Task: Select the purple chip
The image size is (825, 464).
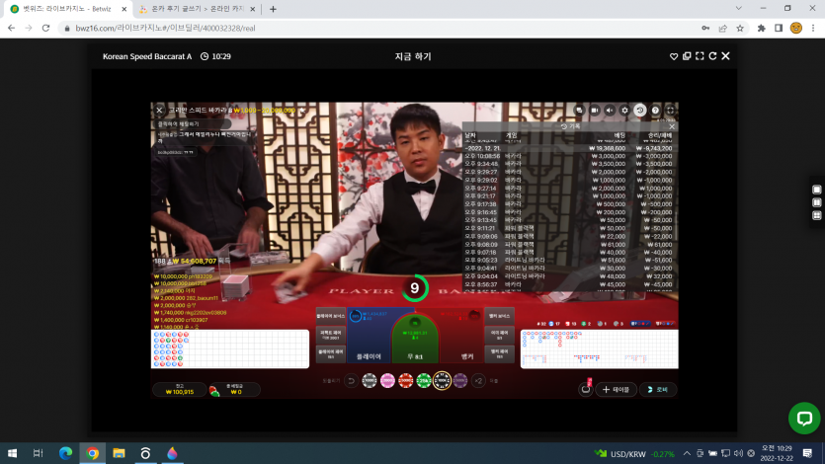Action: 460,380
